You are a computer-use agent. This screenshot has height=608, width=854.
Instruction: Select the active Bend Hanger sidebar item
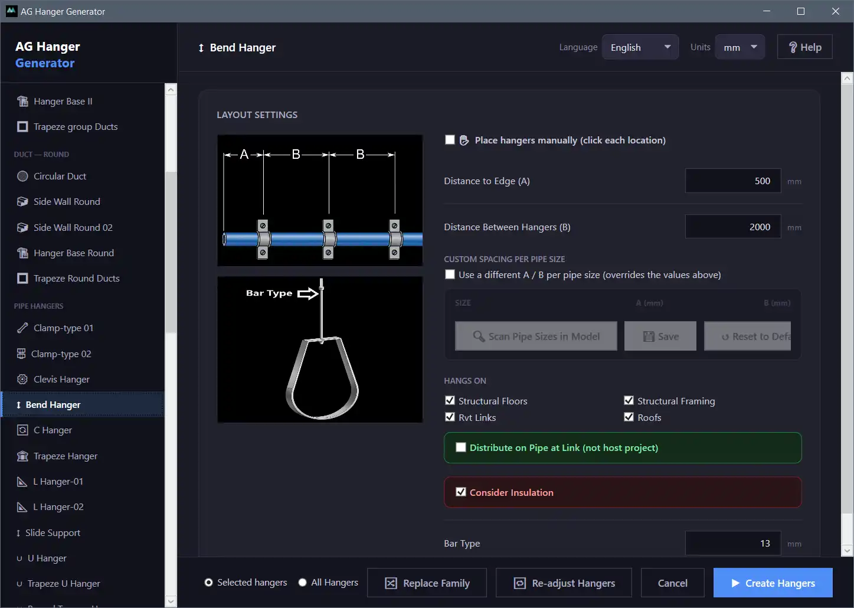tap(83, 405)
